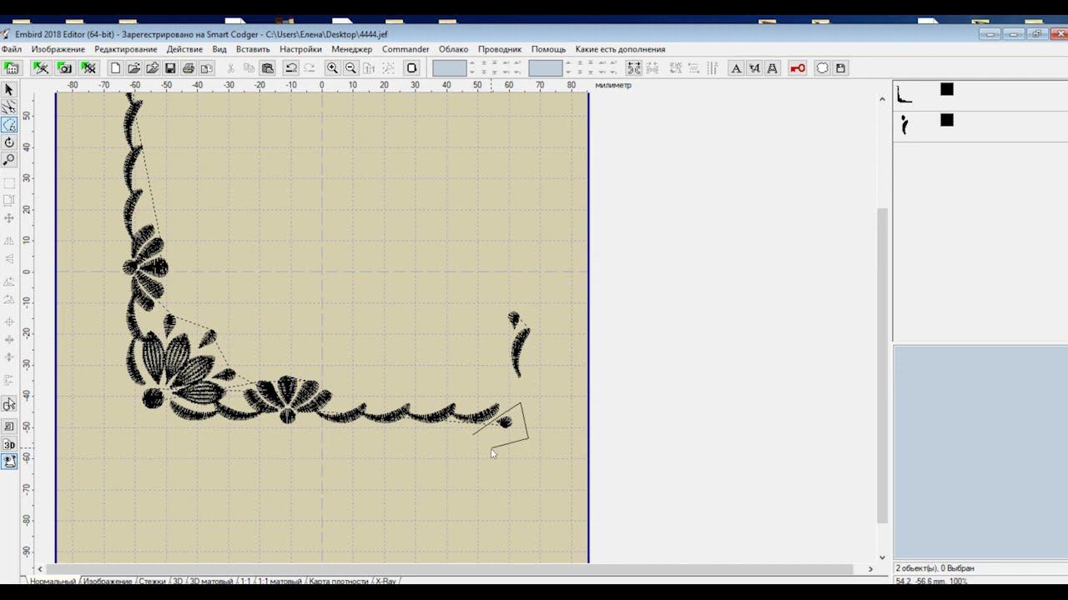Click the horizontal scrollbar under the canvas

click(x=451, y=569)
